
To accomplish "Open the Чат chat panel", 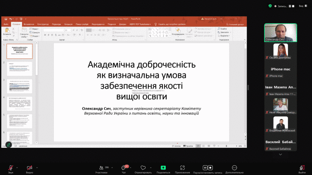I will [124, 168].
